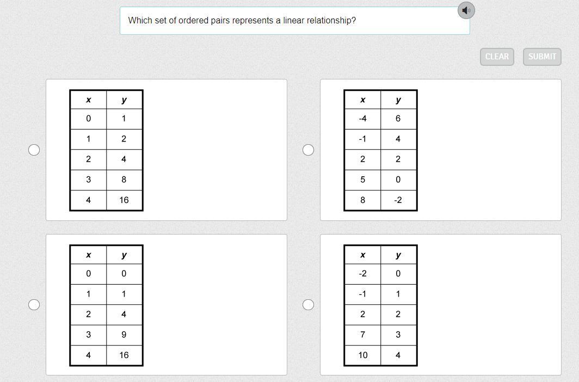Click the table image with perfect squares
Image resolution: width=579 pixels, height=382 pixels.
106,305
